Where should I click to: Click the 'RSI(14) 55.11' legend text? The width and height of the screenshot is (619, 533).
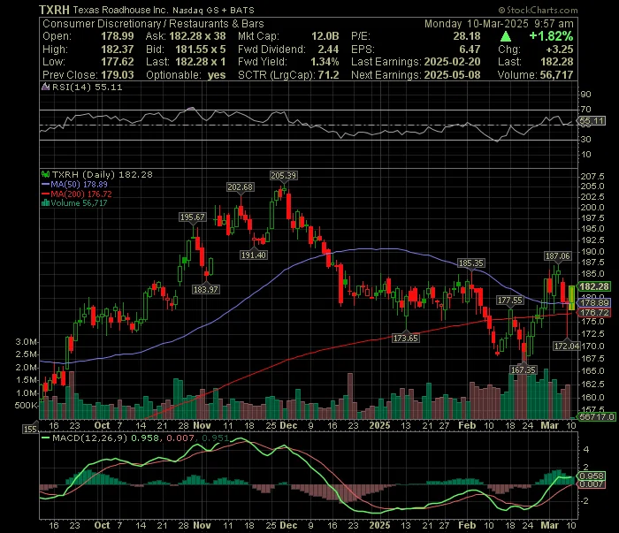[x=88, y=87]
